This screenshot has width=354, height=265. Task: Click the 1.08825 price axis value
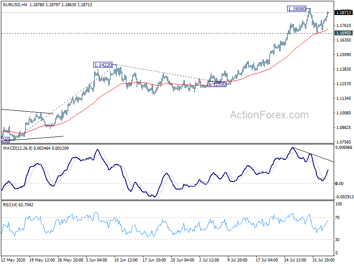344,128
